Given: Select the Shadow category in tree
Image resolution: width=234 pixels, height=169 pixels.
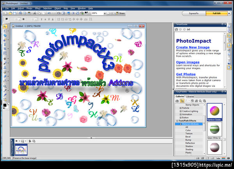Looking at the screenshot, I should point(189,146).
